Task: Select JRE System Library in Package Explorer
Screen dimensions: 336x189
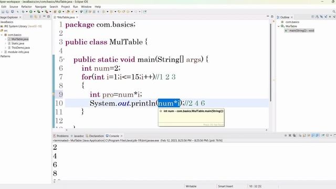Action: pyautogui.click(x=21, y=26)
